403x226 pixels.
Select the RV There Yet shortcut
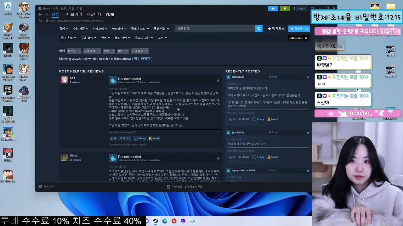tap(8, 176)
